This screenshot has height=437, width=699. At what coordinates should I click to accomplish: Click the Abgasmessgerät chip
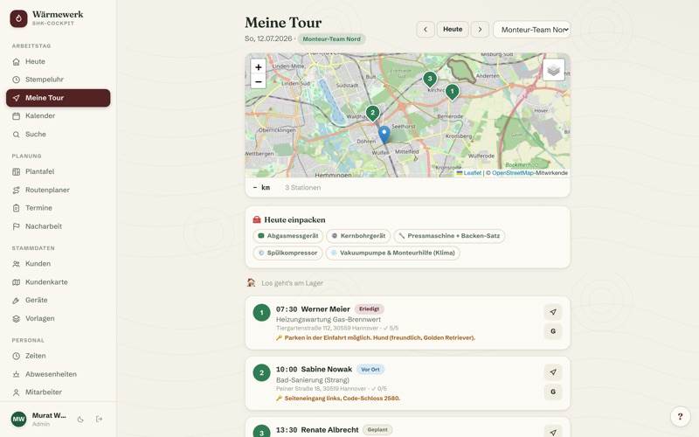click(x=288, y=236)
